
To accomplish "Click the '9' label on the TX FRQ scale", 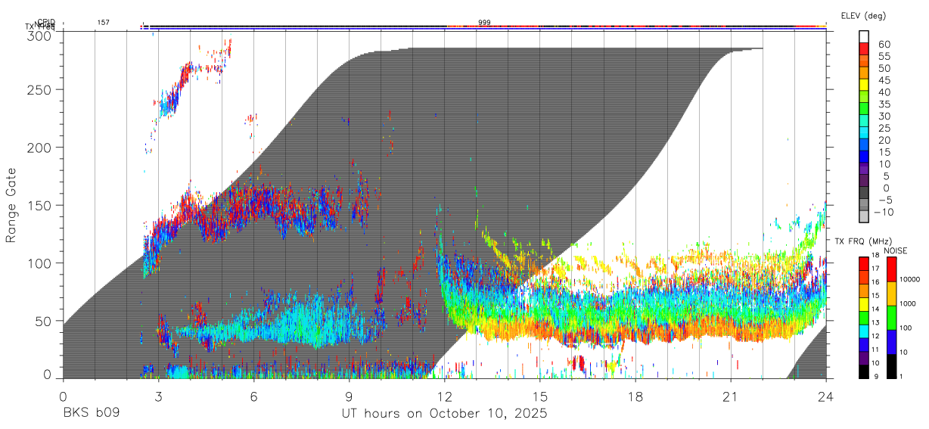I will tap(876, 376).
